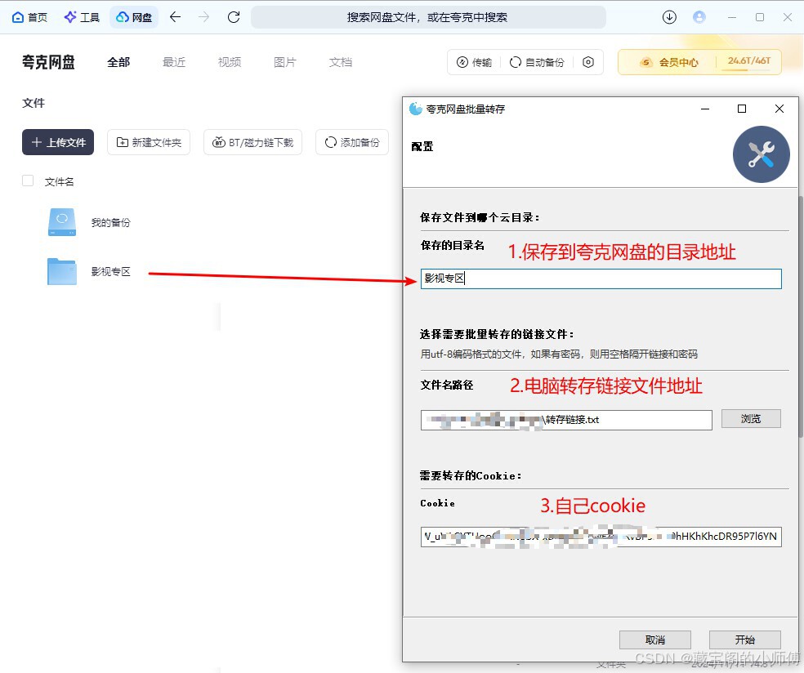This screenshot has width=804, height=673.
Task: Tick the 文件名 select-all checkbox
Action: tap(28, 181)
